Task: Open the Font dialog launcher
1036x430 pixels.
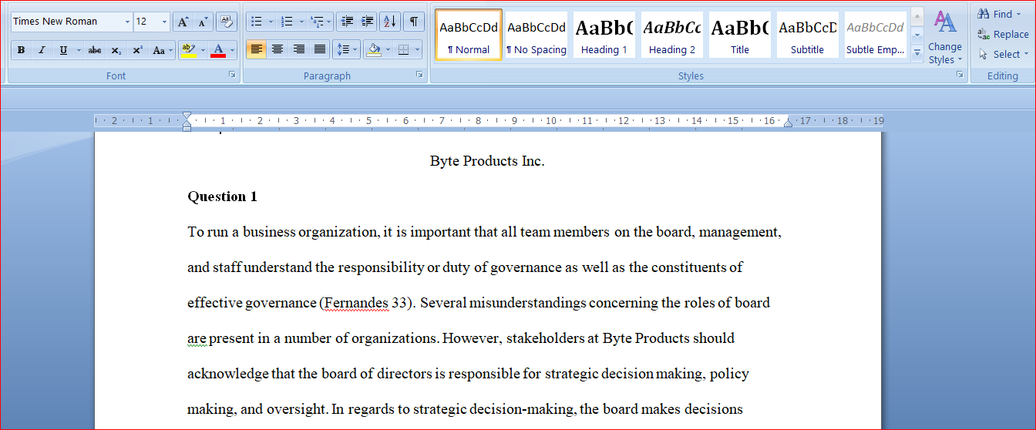Action: click(x=232, y=75)
